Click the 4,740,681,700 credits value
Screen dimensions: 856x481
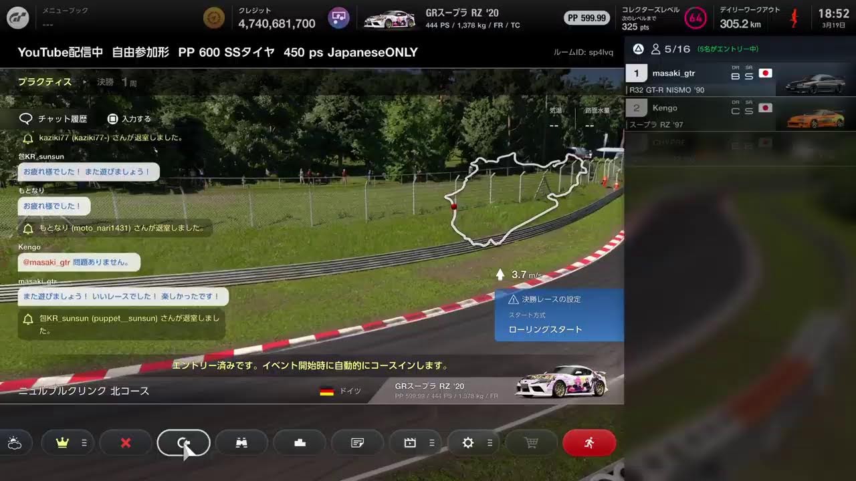[x=277, y=24]
